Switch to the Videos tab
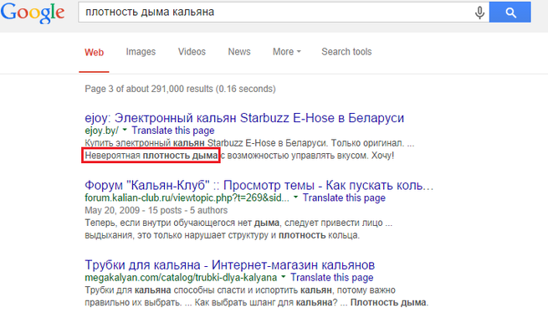This screenshot has width=548, height=318. click(x=192, y=52)
